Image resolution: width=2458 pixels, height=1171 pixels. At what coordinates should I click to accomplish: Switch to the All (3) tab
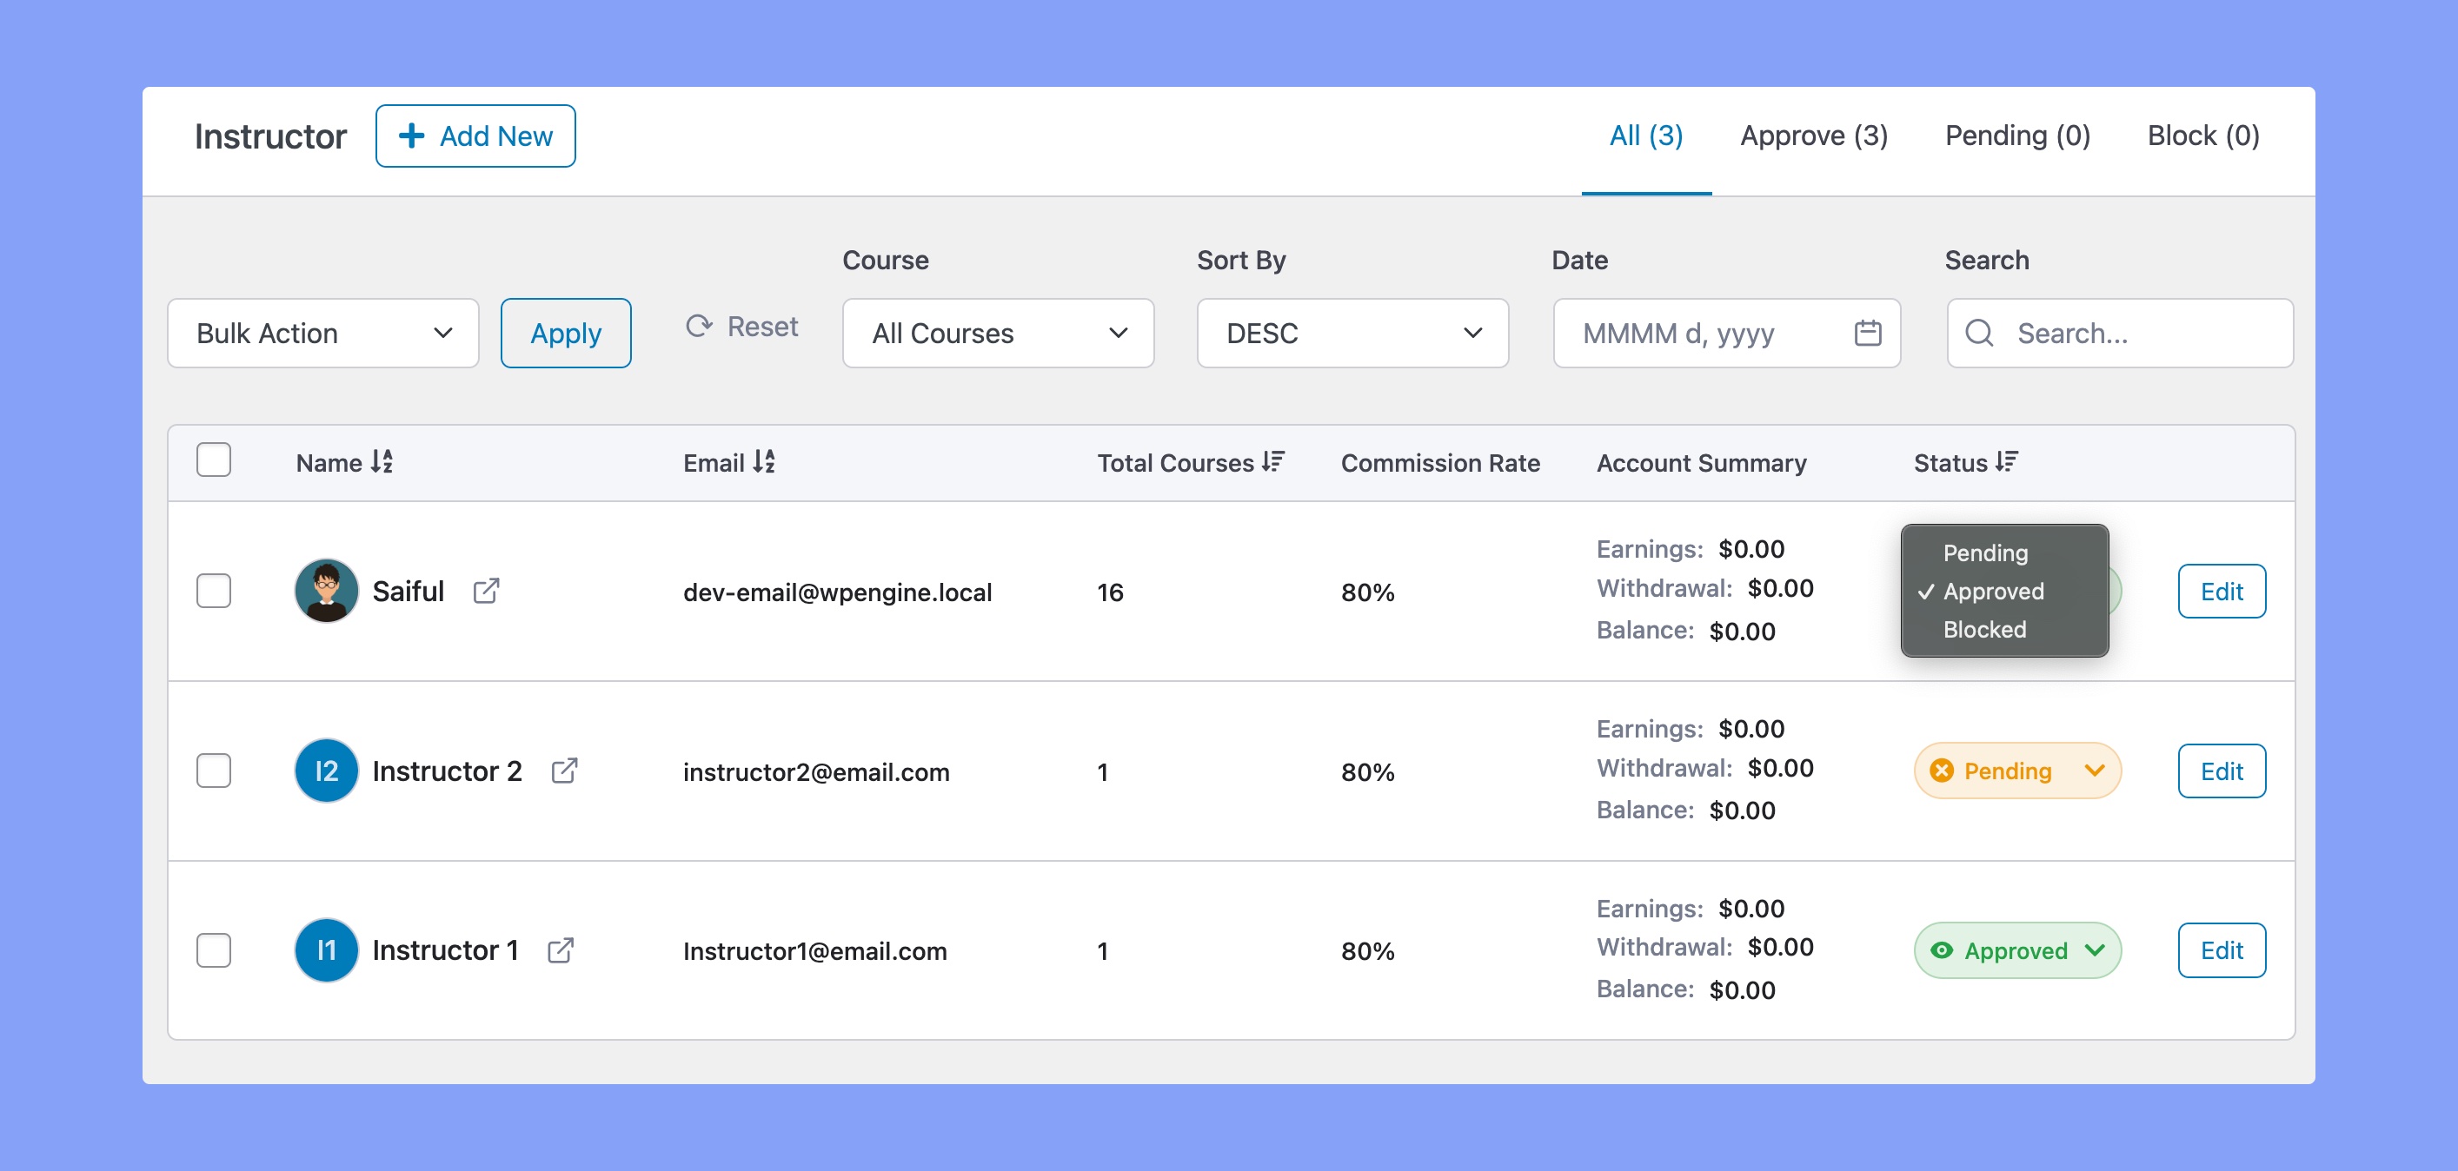pos(1646,136)
